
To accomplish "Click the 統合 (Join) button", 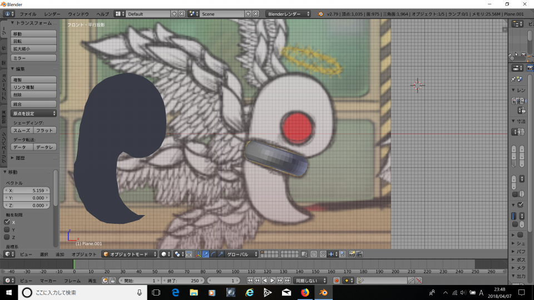I will pyautogui.click(x=33, y=104).
